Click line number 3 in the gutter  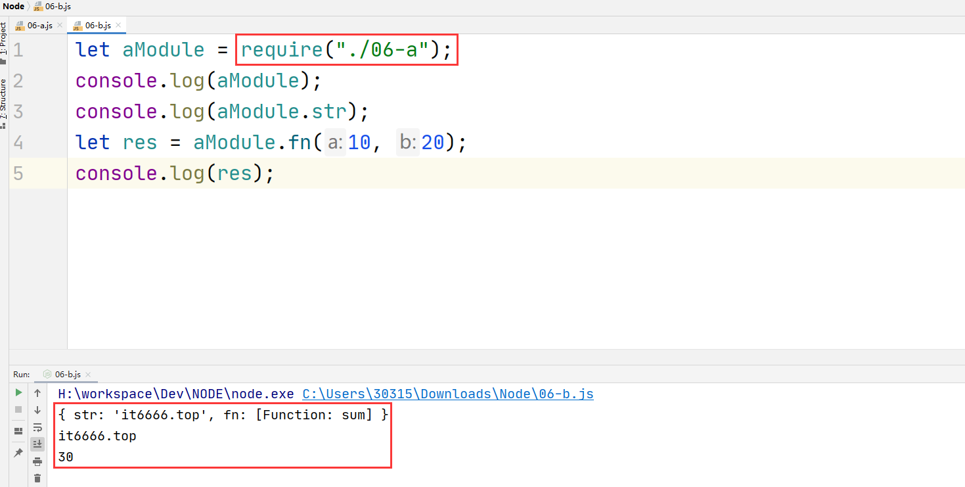point(18,112)
